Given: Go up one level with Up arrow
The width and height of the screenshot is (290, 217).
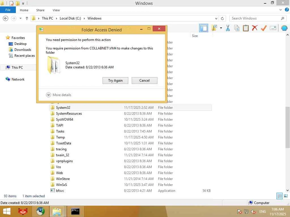Looking at the screenshot, I should [x=27, y=18].
